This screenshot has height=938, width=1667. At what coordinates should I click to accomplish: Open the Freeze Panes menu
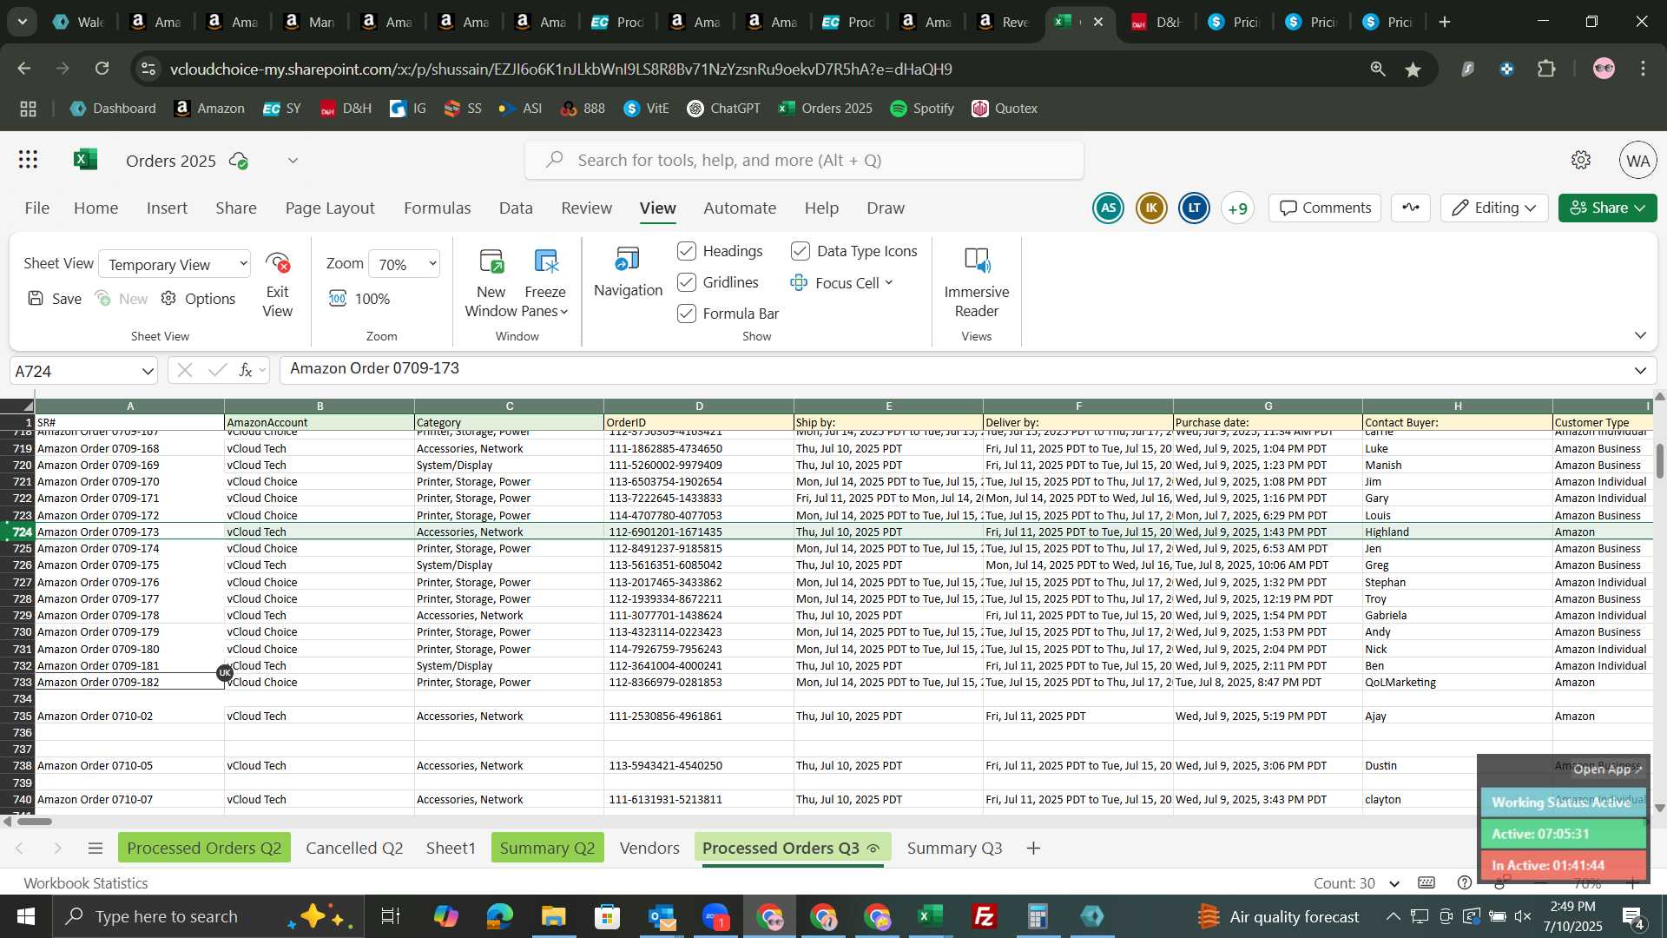545,283
